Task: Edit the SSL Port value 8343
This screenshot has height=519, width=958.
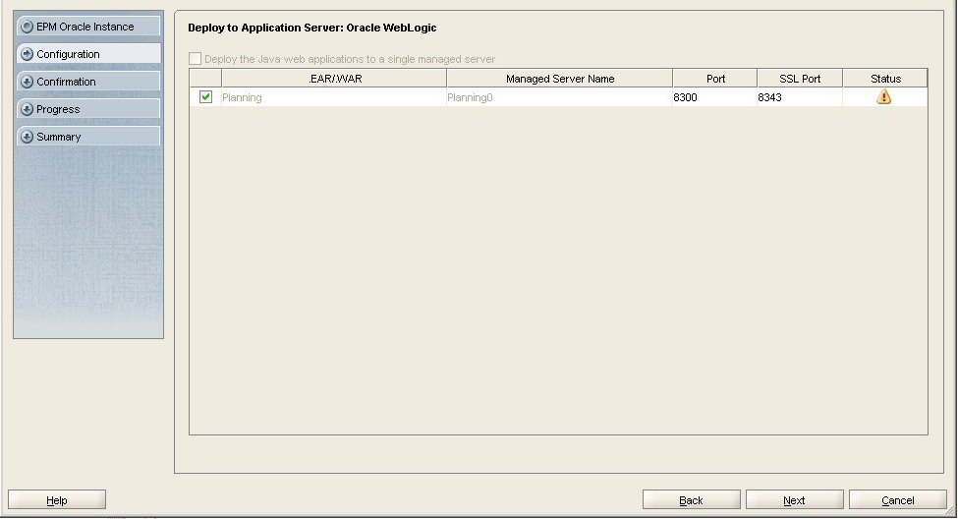Action: (x=799, y=97)
